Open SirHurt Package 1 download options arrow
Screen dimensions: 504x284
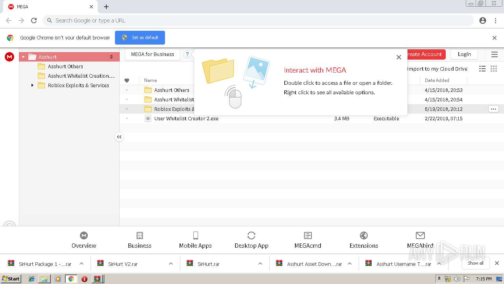82,263
